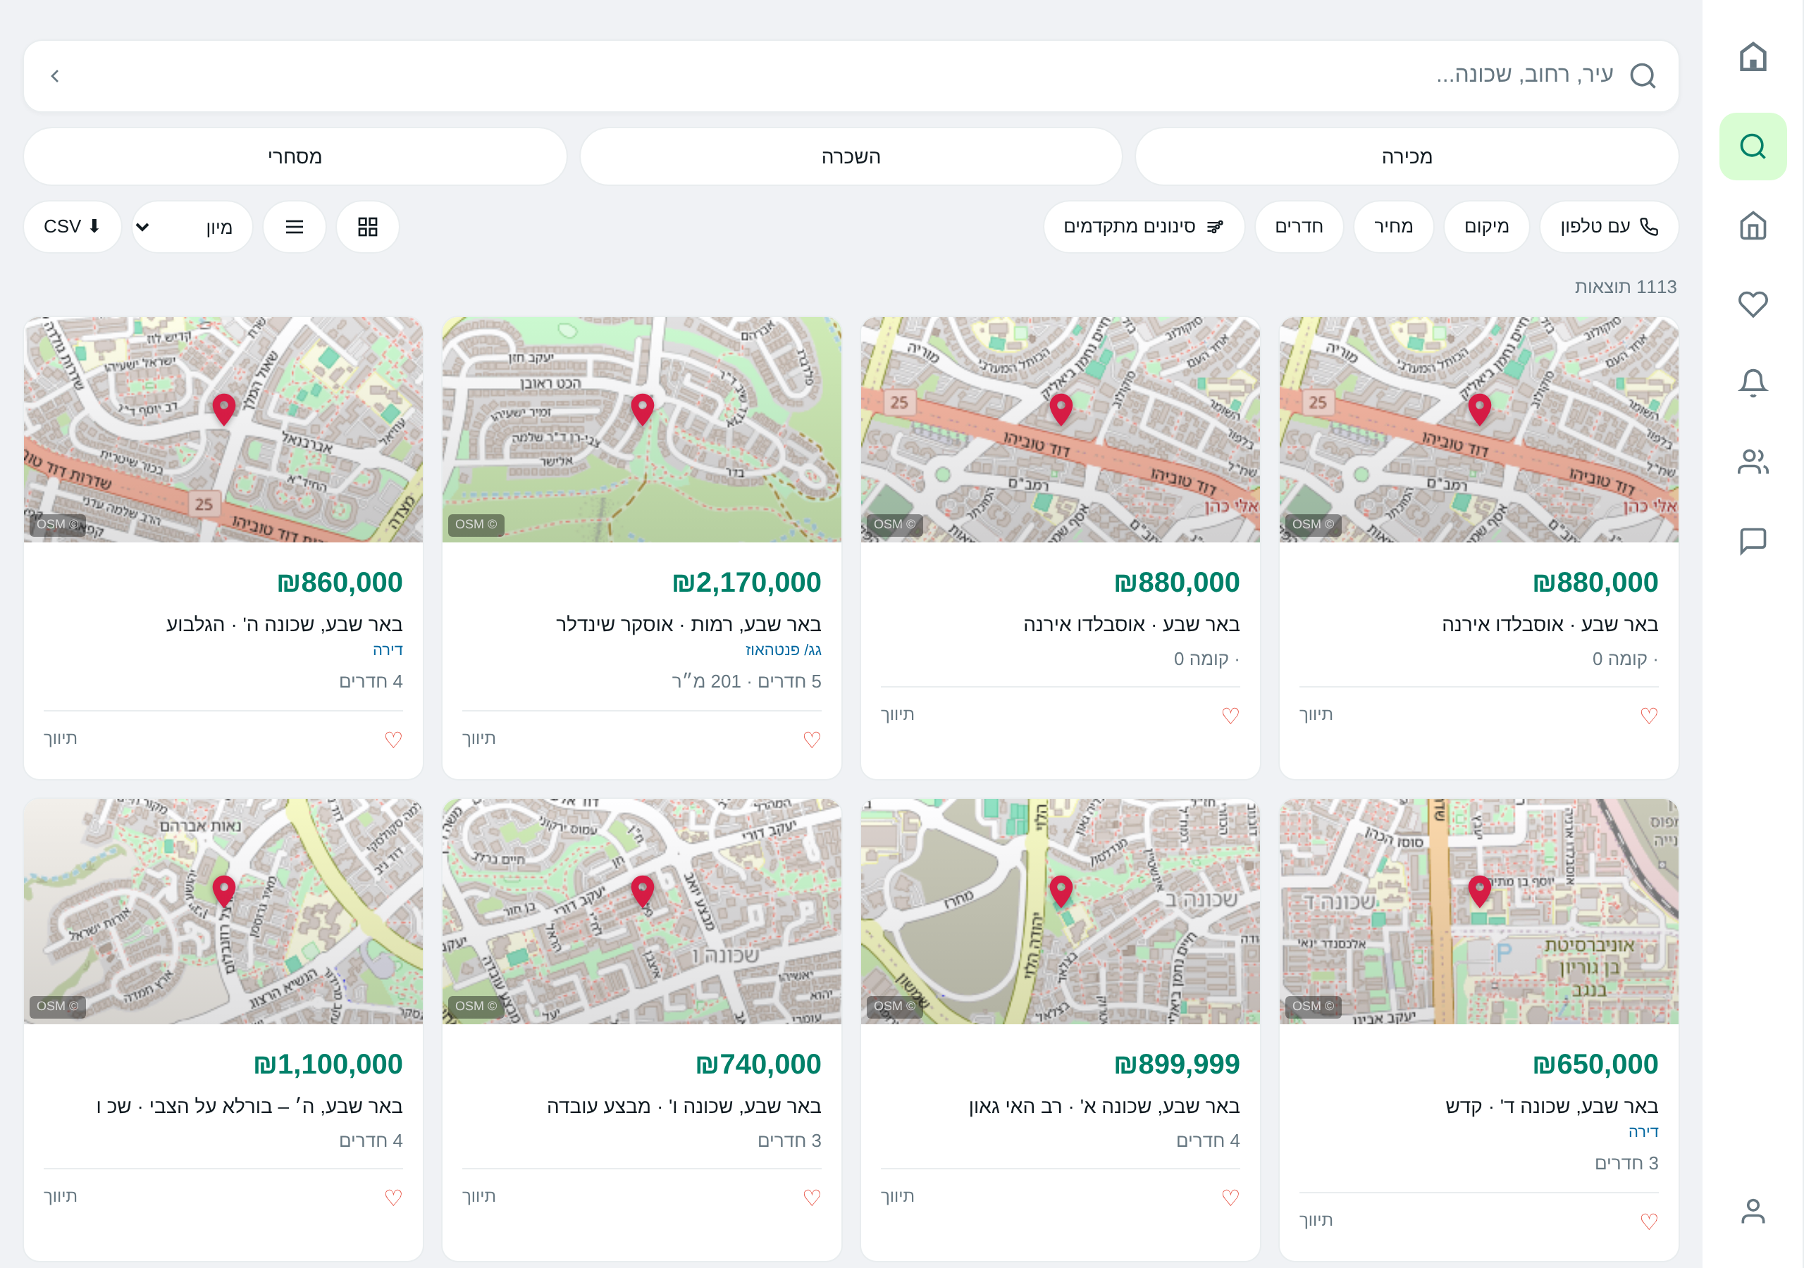Open favorites heart icon in sidebar
The width and height of the screenshot is (1804, 1268).
coord(1752,304)
